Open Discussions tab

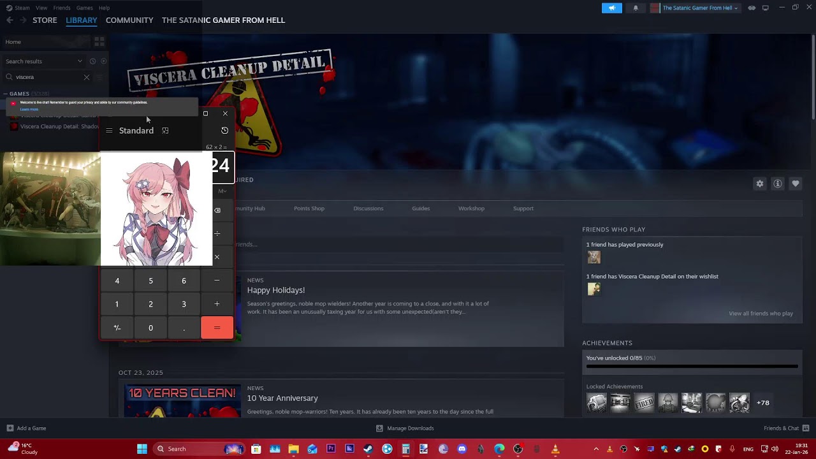point(368,208)
